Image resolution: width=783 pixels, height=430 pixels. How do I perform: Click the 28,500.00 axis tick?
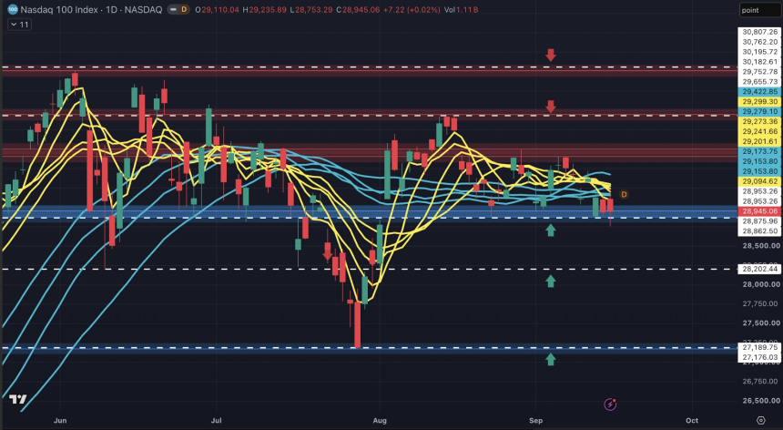click(x=760, y=246)
